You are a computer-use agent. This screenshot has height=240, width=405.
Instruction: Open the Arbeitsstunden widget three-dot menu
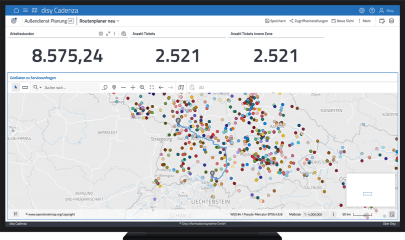tap(114, 33)
